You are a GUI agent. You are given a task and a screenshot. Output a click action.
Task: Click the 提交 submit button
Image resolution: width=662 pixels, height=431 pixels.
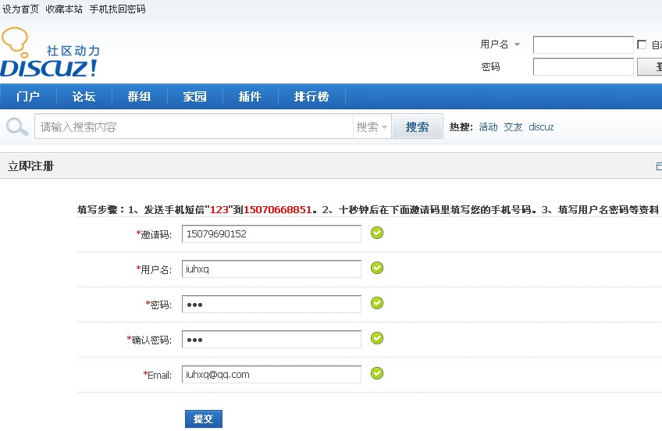(204, 419)
